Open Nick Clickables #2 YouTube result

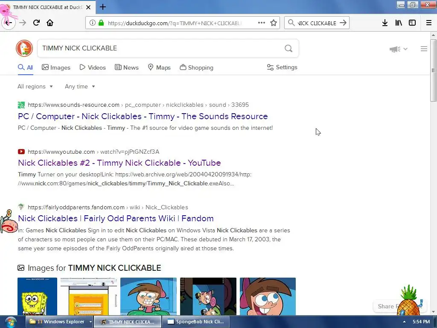point(119,163)
